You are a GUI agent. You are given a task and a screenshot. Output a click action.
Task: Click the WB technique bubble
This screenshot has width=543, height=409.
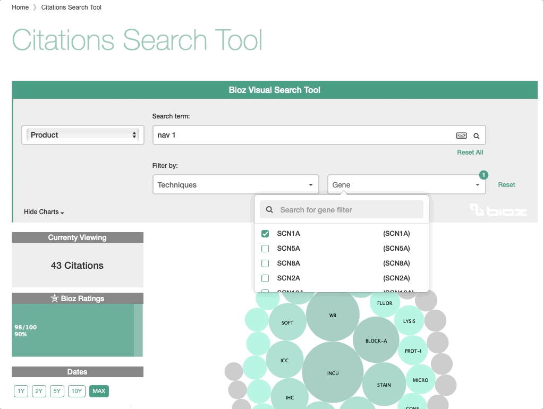coord(333,315)
